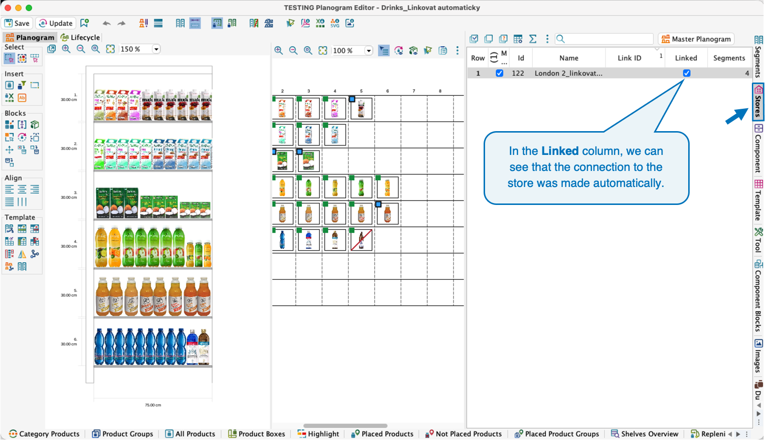The height and width of the screenshot is (440, 765).
Task: Open the Component side tab
Action: click(758, 149)
